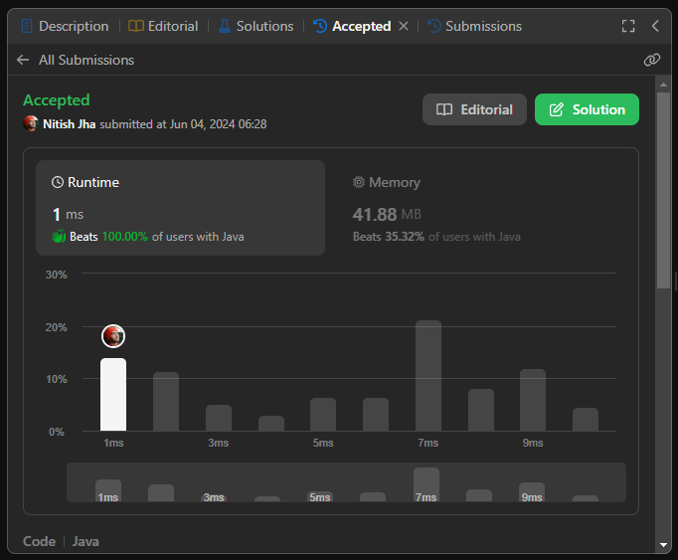Screen dimensions: 678x560
Task: Open the Editorial tab
Action: point(164,26)
